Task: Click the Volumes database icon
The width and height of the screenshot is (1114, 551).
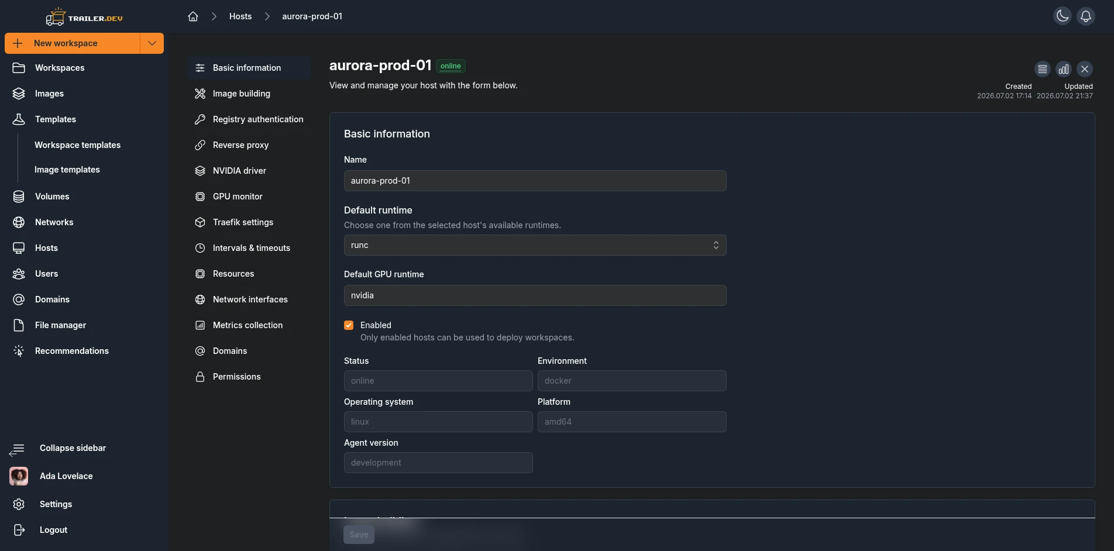Action: coord(19,197)
